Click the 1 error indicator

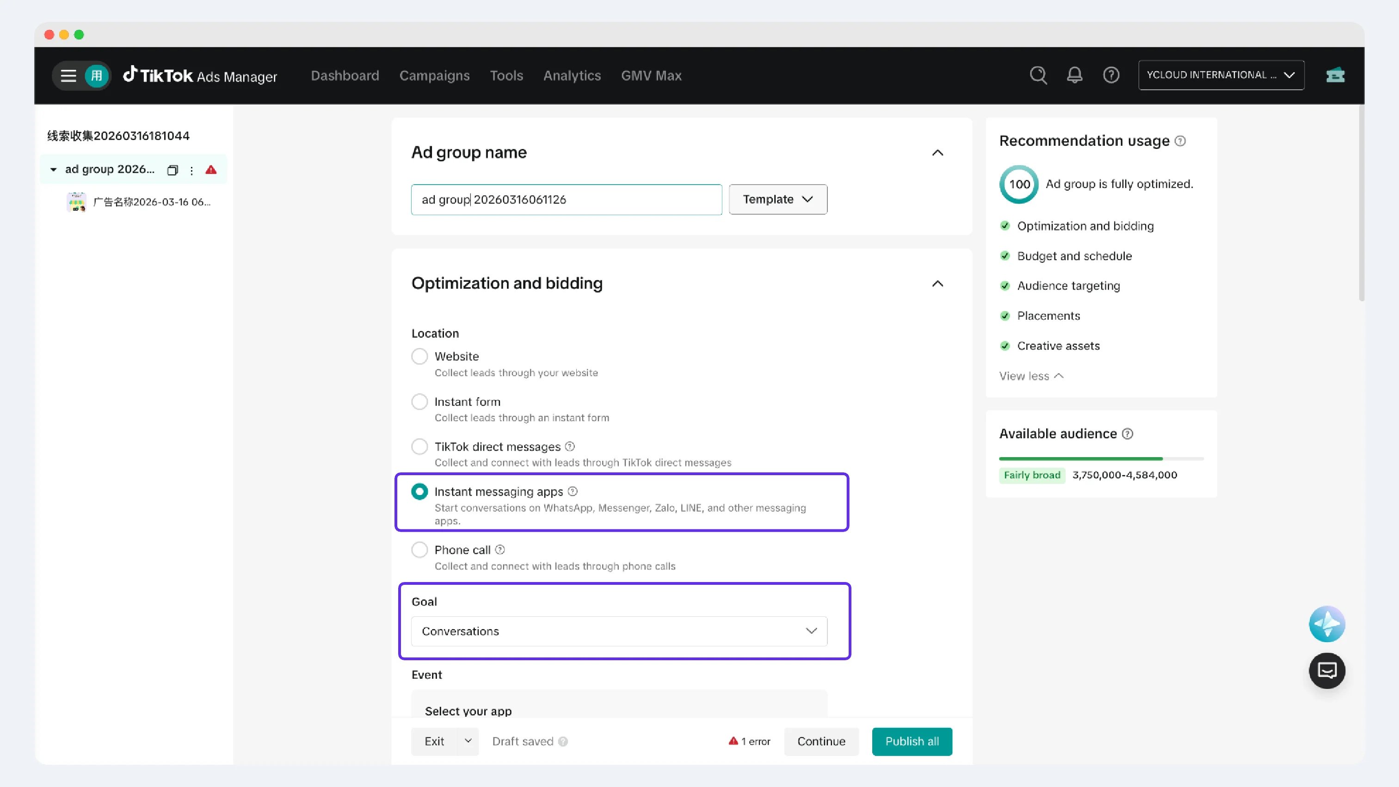749,741
